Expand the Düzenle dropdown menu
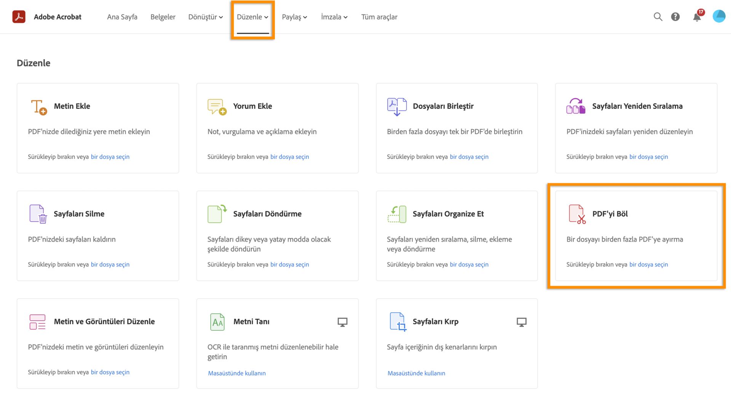731x415 pixels. pos(253,17)
